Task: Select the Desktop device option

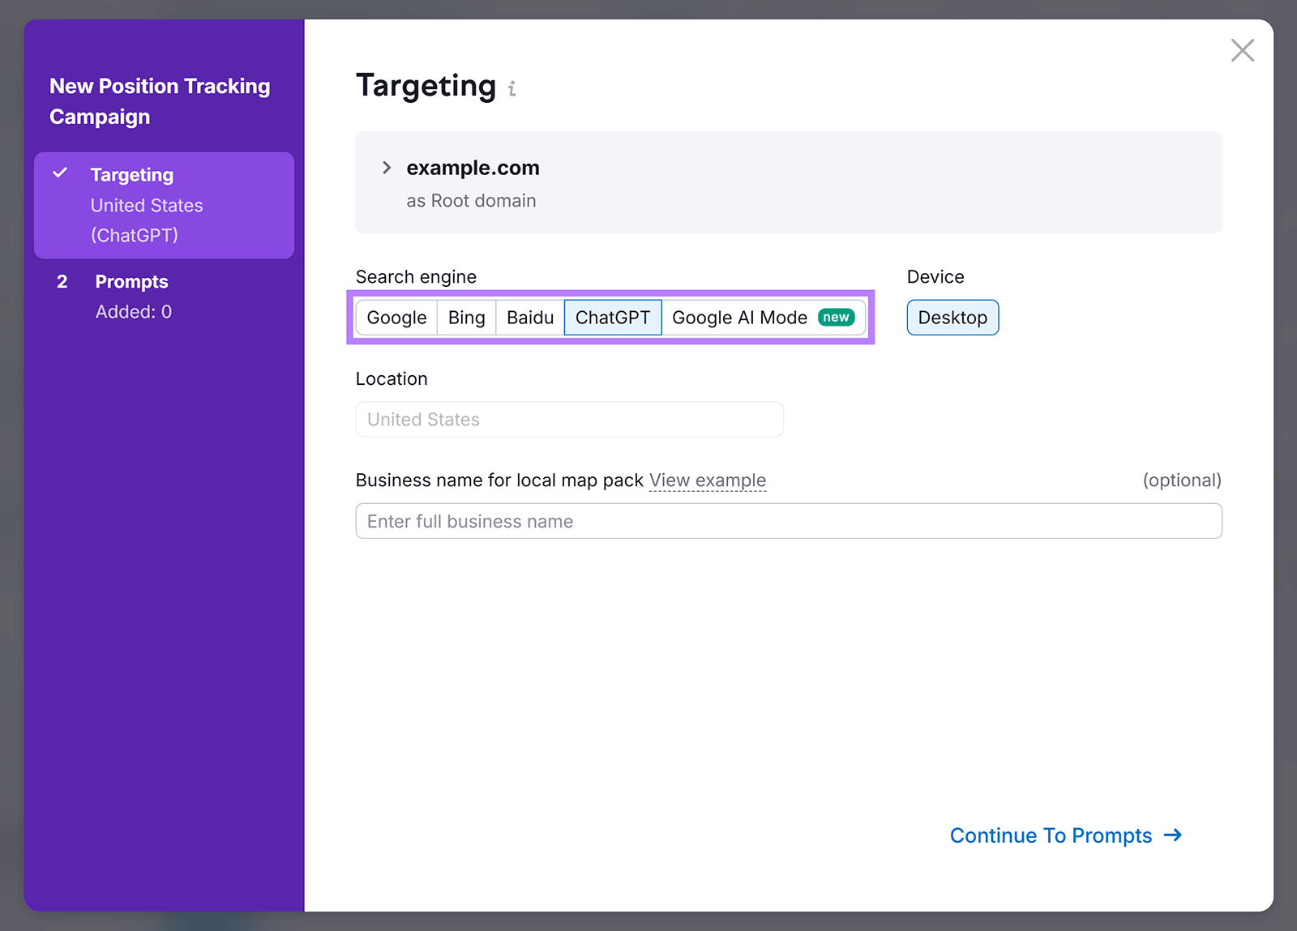Action: pos(952,317)
